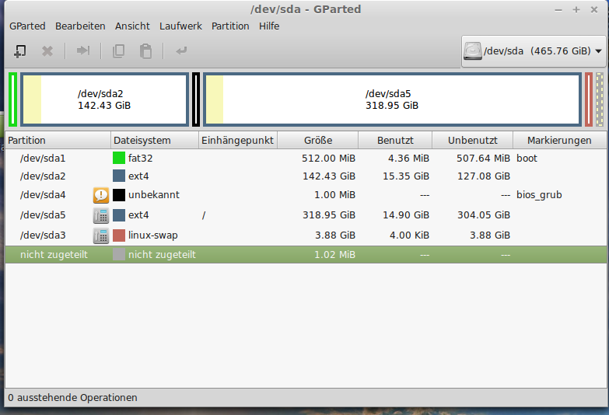Click the '/' mount point of sda5
Screen dimensions: 609x415
pyautogui.click(x=204, y=215)
